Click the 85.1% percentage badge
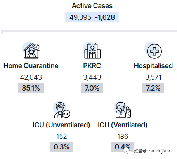 [31, 88]
